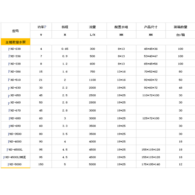Click the 扬程 header cell
Viewport: 195px width, 195px height.
pyautogui.click(x=65, y=27)
